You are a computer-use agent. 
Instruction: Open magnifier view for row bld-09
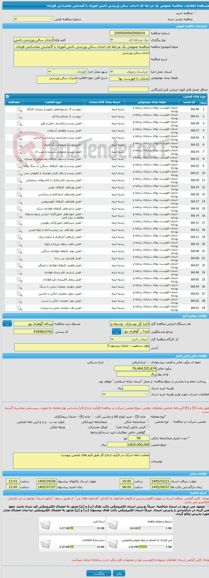tap(19, 251)
